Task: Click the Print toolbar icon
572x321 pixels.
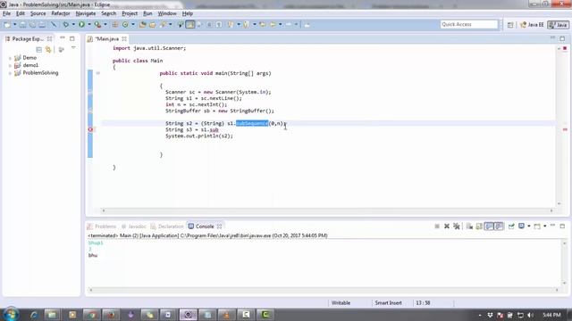Action: point(42,24)
